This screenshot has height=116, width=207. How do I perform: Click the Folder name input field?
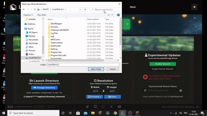click(83, 64)
